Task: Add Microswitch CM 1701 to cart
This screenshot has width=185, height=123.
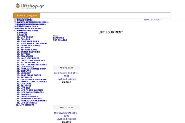Action: [66, 108]
